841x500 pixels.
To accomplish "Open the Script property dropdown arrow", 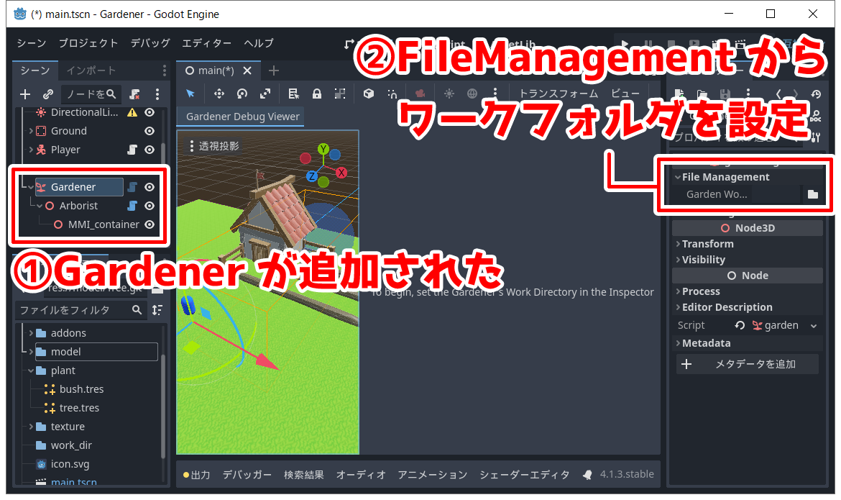I will pos(814,326).
